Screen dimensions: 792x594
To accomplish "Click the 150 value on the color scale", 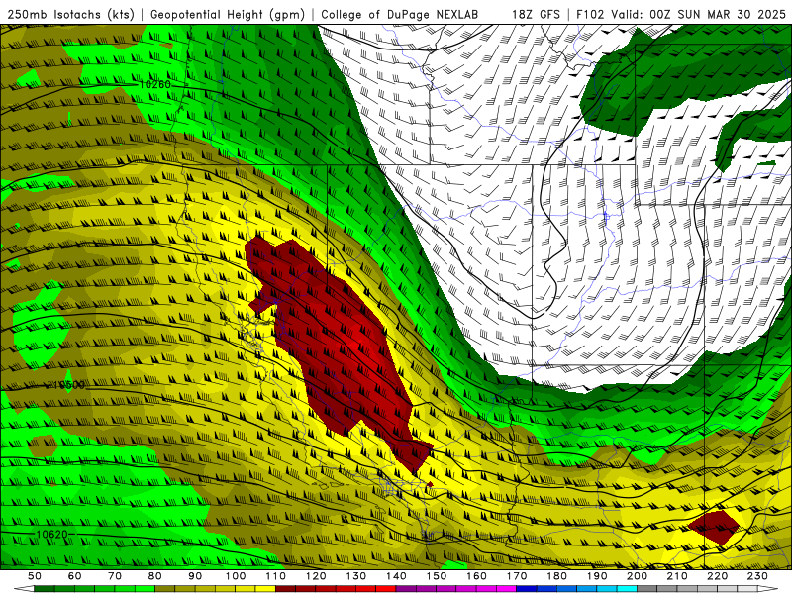I will pyautogui.click(x=437, y=576).
